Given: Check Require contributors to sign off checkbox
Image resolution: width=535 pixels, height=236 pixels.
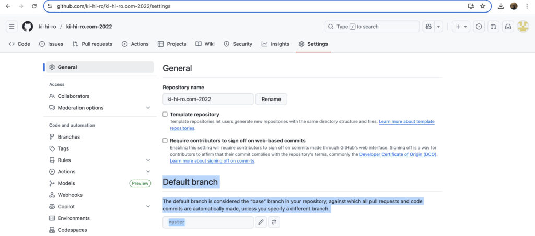Looking at the screenshot, I should point(165,141).
